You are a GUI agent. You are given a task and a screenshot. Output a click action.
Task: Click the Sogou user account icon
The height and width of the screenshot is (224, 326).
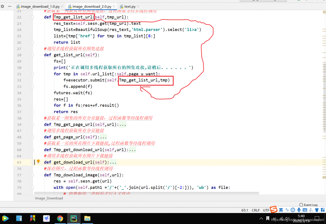click(x=311, y=210)
